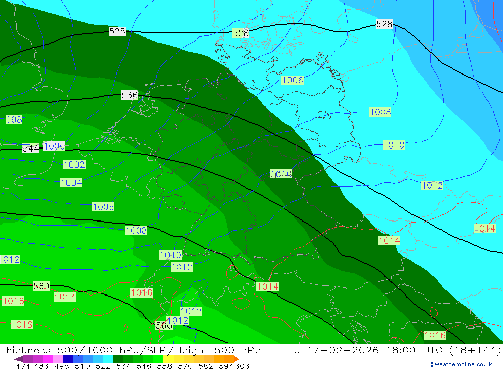
Task: Click the 510 legend value
Action: (x=82, y=366)
